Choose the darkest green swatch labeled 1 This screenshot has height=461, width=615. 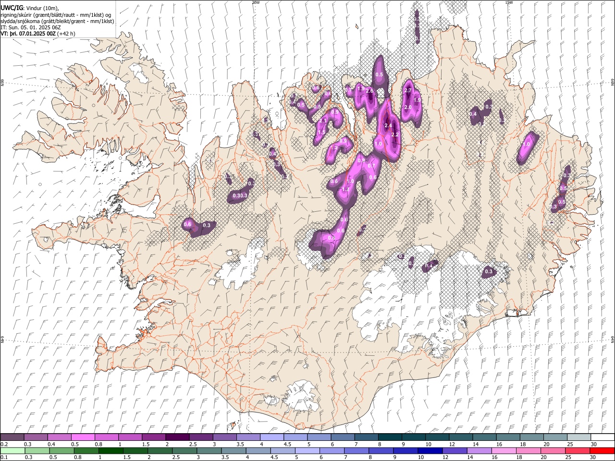click(x=111, y=450)
